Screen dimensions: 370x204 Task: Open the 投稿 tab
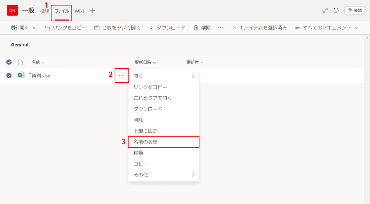pyautogui.click(x=45, y=11)
